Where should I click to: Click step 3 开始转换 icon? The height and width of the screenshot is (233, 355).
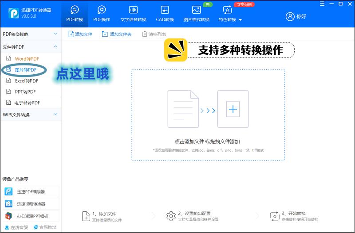(275, 216)
